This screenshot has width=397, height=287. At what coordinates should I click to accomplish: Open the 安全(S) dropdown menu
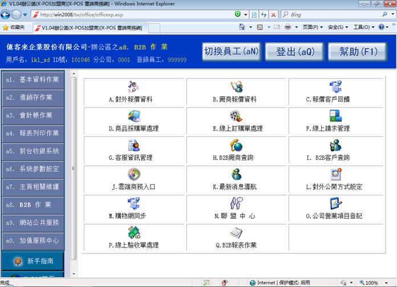[x=338, y=27]
